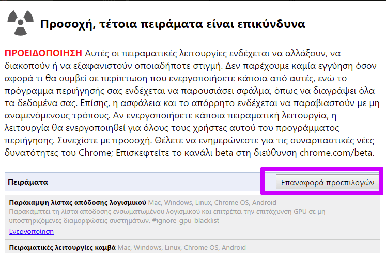Click platforms text after Παράκαμψη λίστας απόδοσης λογισμικού
Screen dimensions: 386x253
pos(212,202)
